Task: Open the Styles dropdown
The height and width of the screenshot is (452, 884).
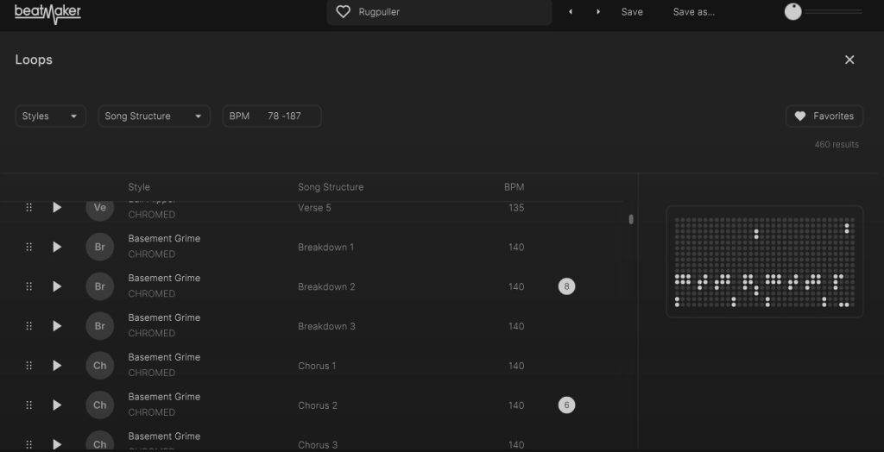Action: 50,116
